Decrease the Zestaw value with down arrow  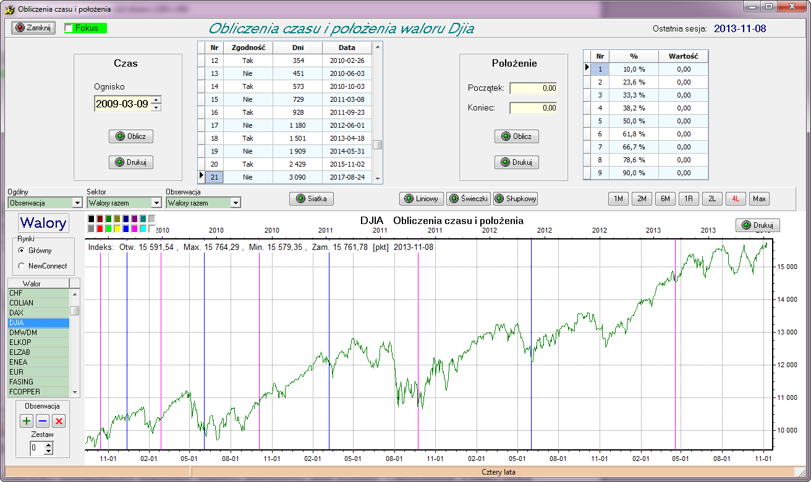pyautogui.click(x=49, y=451)
